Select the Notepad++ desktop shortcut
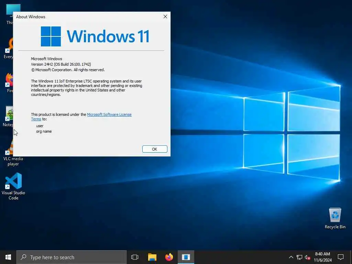Screen dimensions: 352x264 pos(8,116)
